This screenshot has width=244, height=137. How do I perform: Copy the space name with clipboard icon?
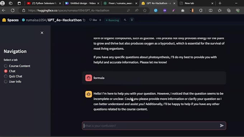84,20
